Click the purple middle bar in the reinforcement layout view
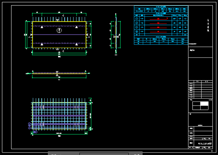The image size is (218, 155). click(x=59, y=116)
